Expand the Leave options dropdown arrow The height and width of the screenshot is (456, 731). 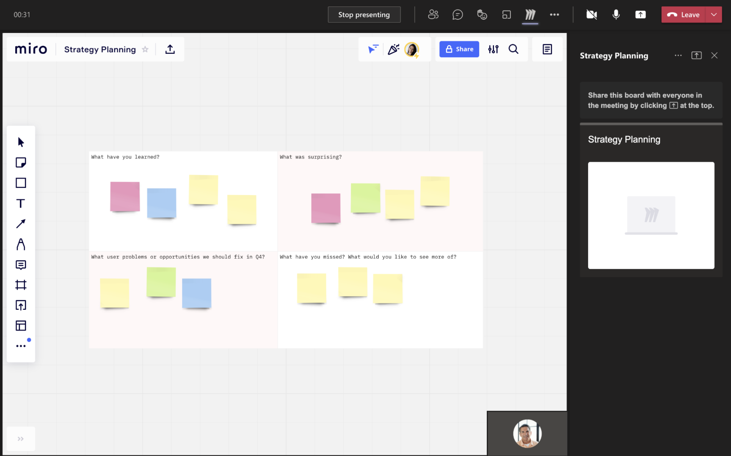point(714,15)
